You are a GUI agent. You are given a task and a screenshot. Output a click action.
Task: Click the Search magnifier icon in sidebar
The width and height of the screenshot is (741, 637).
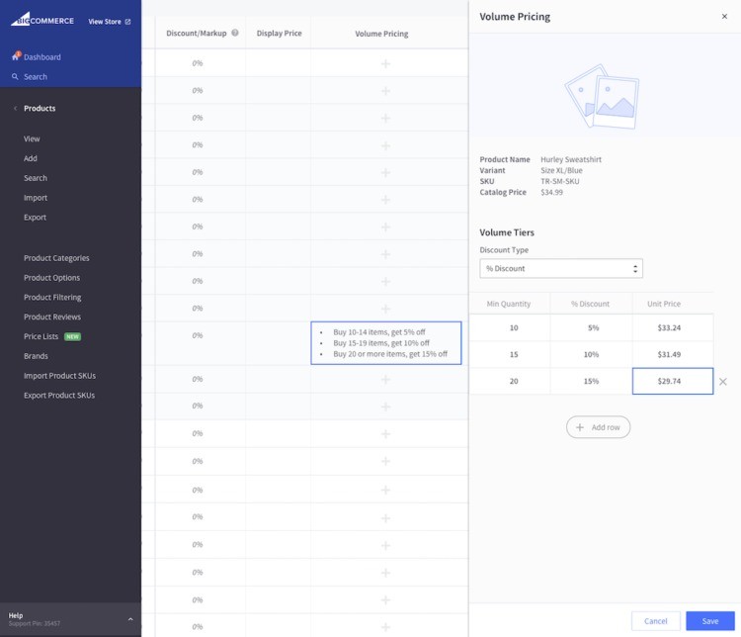16,76
